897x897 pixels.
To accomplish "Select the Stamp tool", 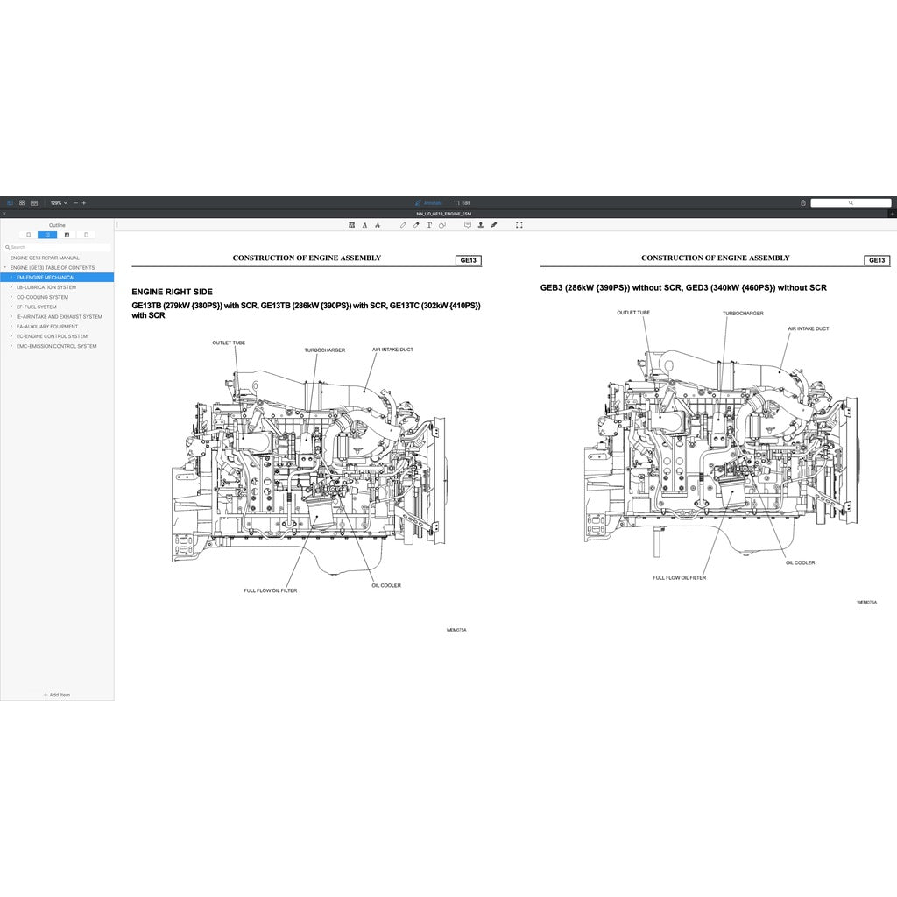I will (480, 225).
